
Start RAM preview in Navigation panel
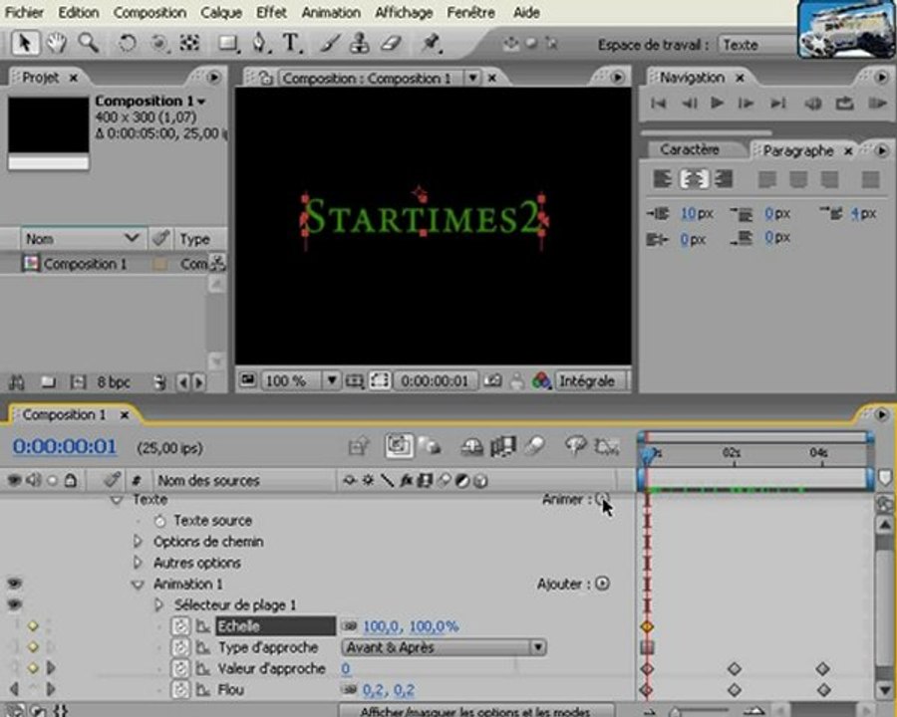(876, 104)
